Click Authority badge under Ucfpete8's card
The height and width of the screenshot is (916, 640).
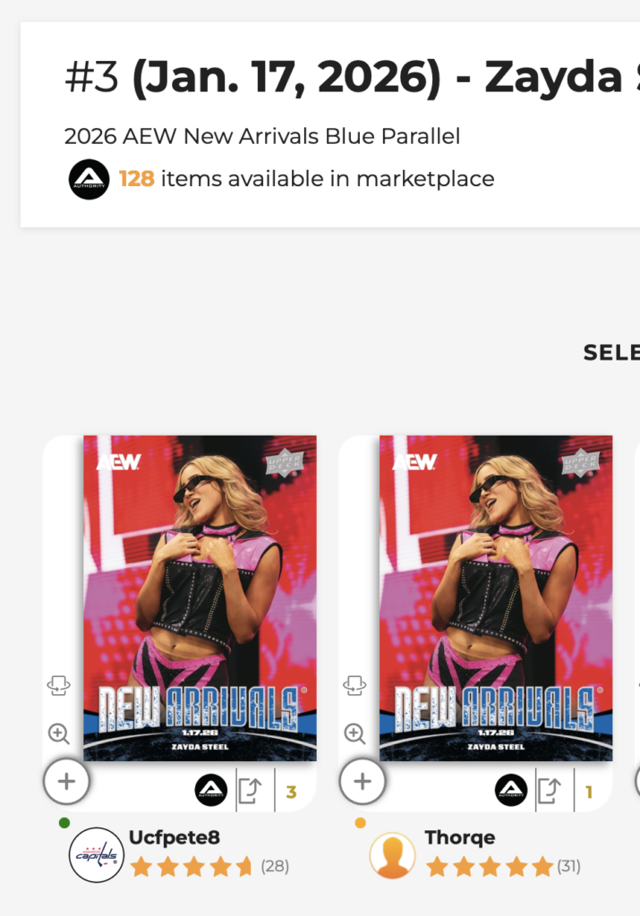tap(211, 790)
